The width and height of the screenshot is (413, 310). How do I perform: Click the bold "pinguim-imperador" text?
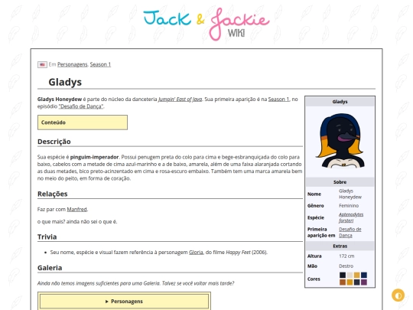pos(94,157)
